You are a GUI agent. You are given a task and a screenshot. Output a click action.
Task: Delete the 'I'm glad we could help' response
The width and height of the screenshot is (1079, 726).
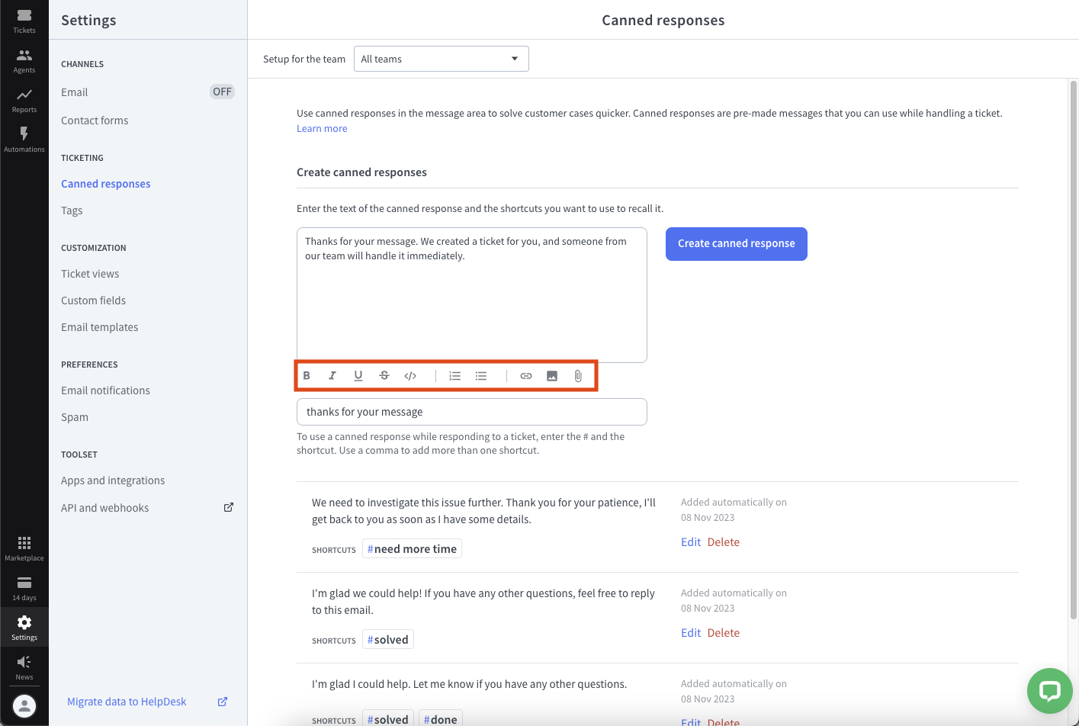724,633
